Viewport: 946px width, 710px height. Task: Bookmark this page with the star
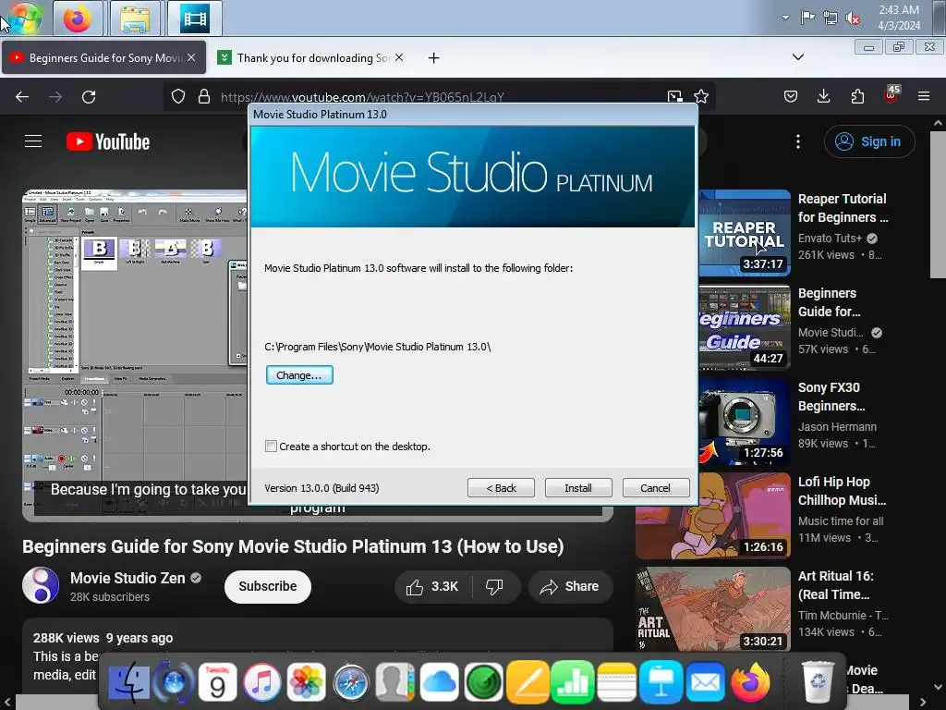pos(701,96)
